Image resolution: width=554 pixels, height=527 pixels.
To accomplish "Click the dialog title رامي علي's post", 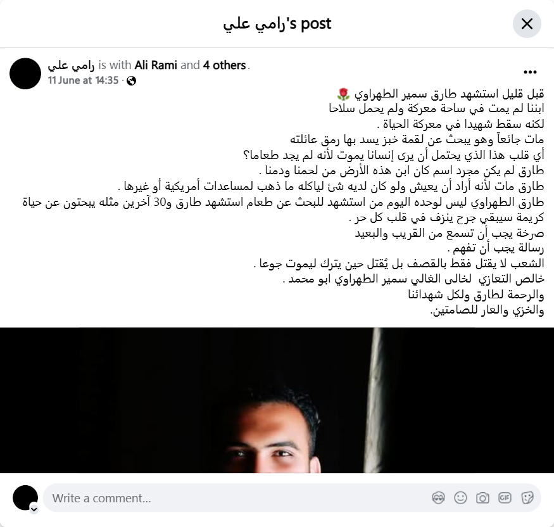I will [277, 24].
